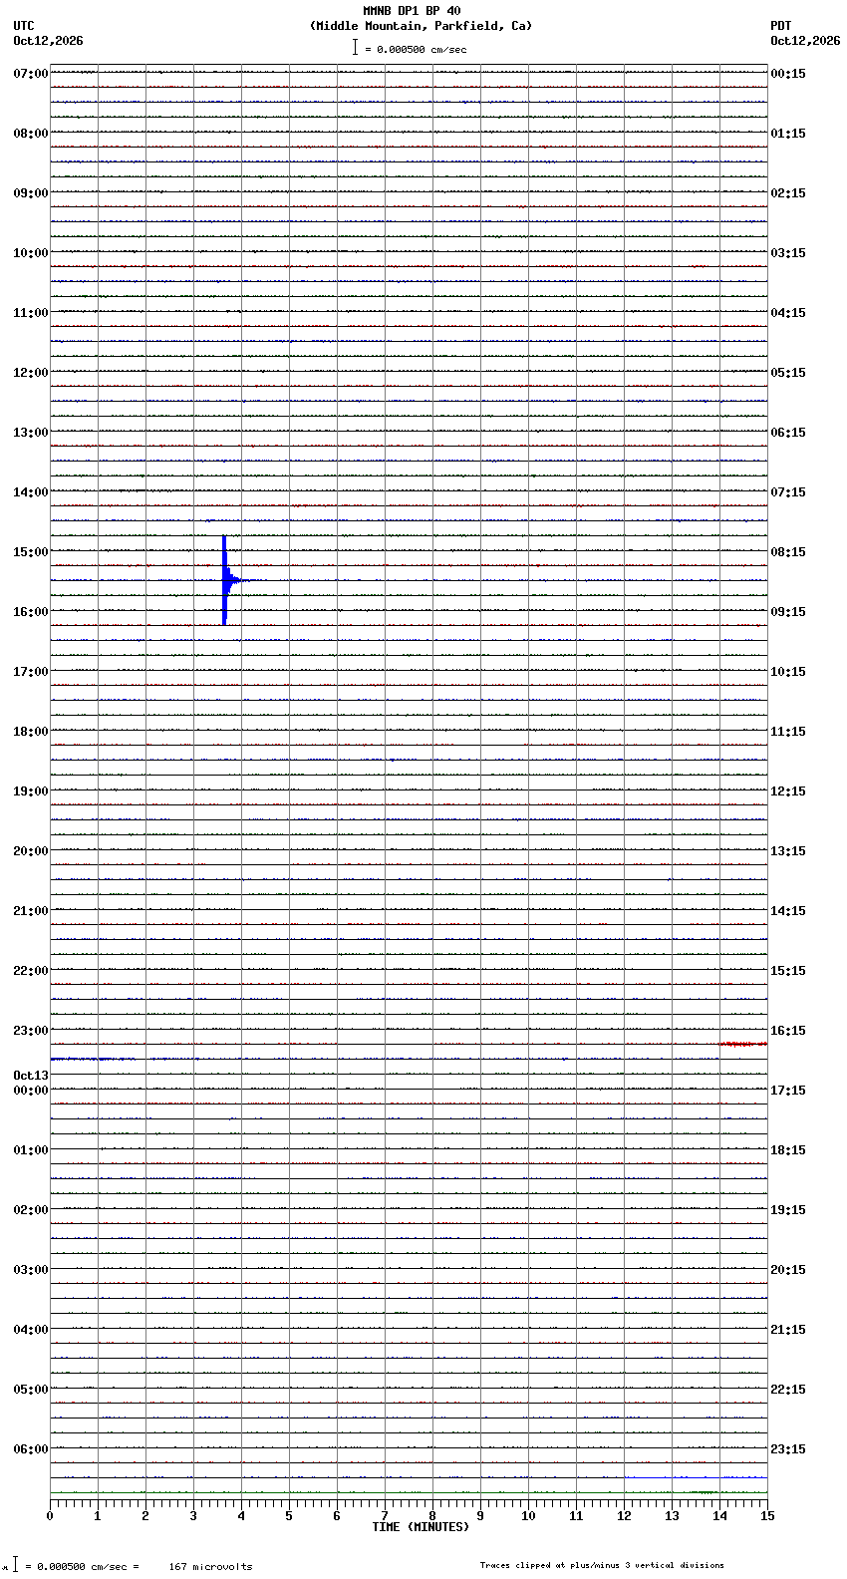
Task: Select the 08:00 UTC time label
Action: (x=31, y=134)
